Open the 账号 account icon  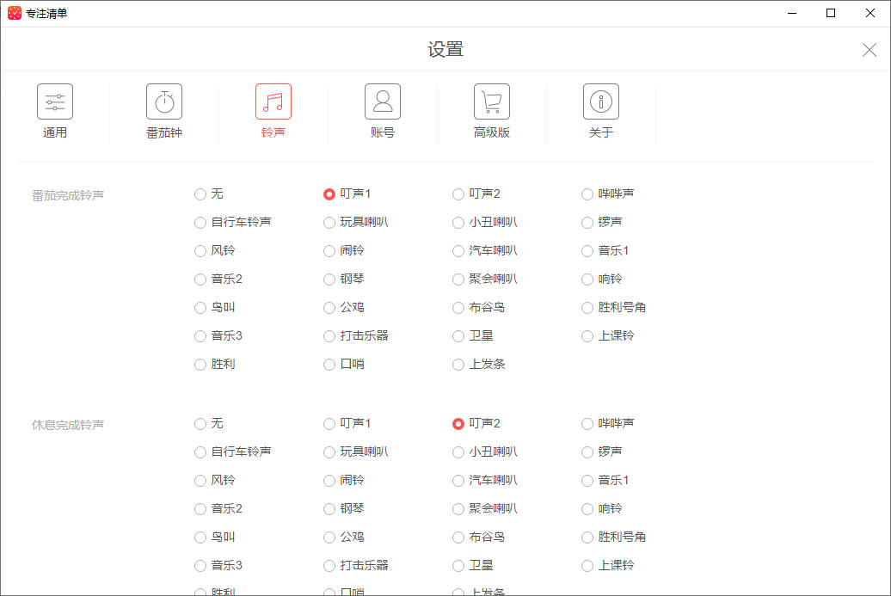click(x=383, y=101)
